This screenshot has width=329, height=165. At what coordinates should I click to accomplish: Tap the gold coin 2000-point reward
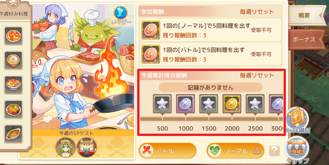232,103
